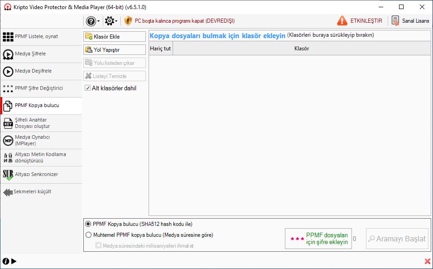Maximize the Kripto Video Protector window
This screenshot has width=433, height=269.
pos(401,7)
